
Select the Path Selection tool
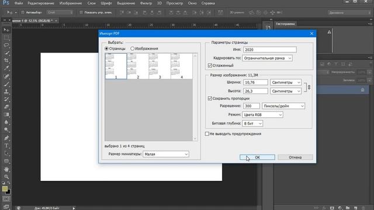tap(6, 153)
